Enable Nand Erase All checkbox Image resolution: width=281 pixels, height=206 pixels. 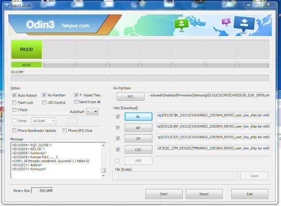[76, 102]
